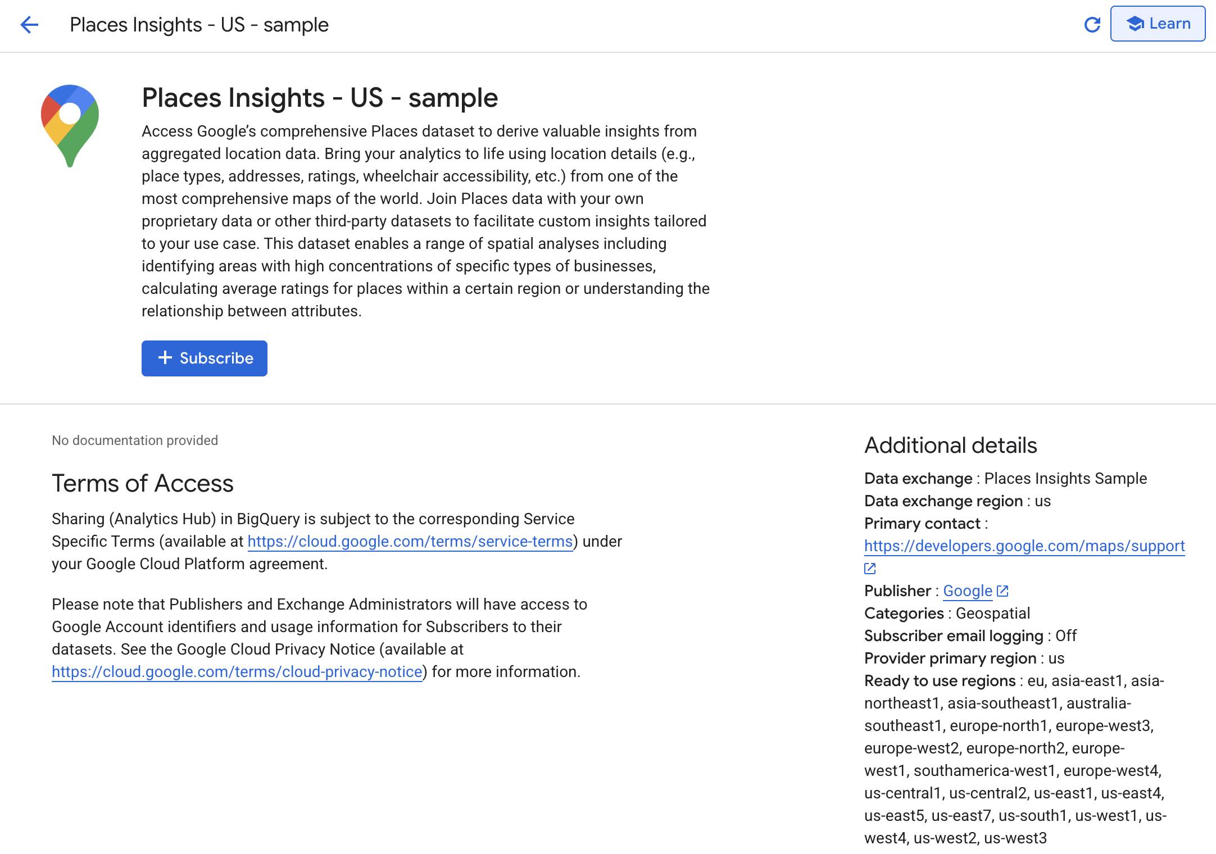The image size is (1216, 854).
Task: Click the plus icon on Subscribe button
Action: coord(165,358)
